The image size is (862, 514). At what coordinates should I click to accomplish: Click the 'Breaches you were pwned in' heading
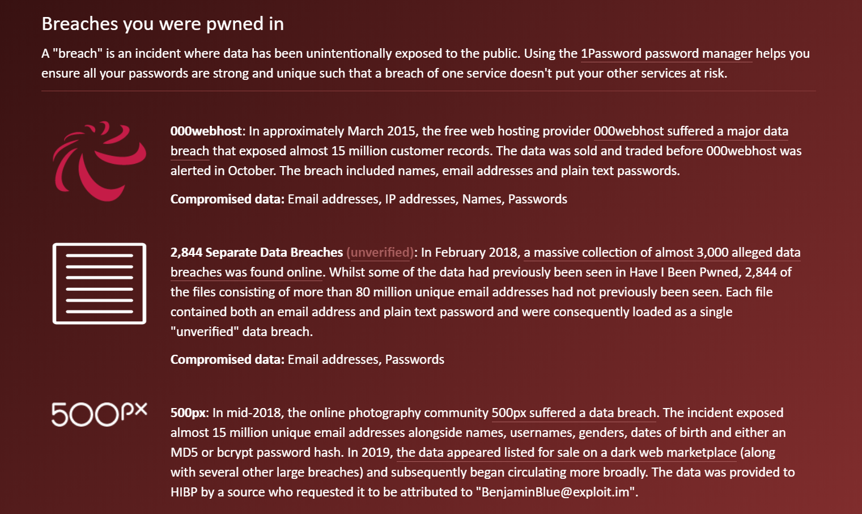point(163,24)
